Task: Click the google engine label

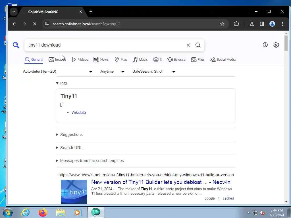Action: coord(209,198)
